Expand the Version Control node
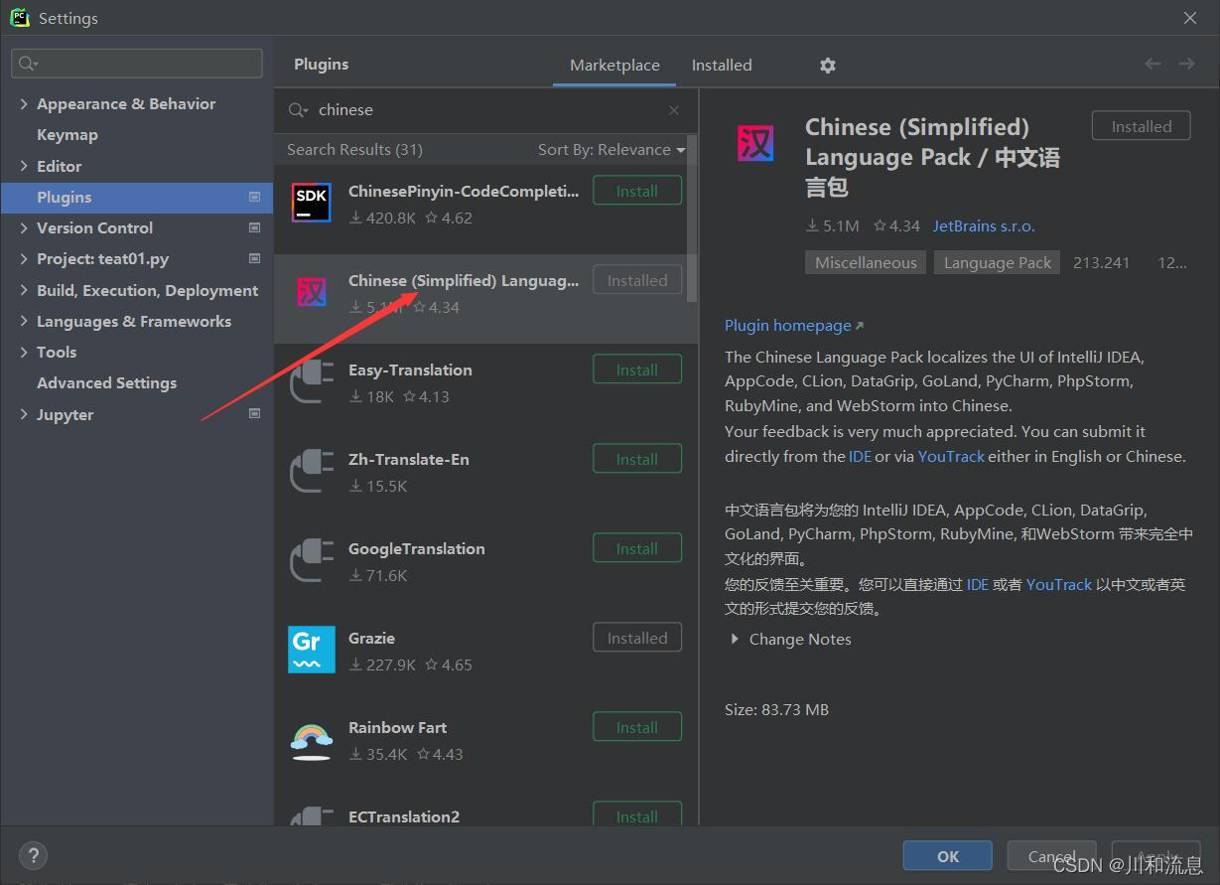Screen dimensions: 1220x885 pyautogui.click(x=24, y=228)
